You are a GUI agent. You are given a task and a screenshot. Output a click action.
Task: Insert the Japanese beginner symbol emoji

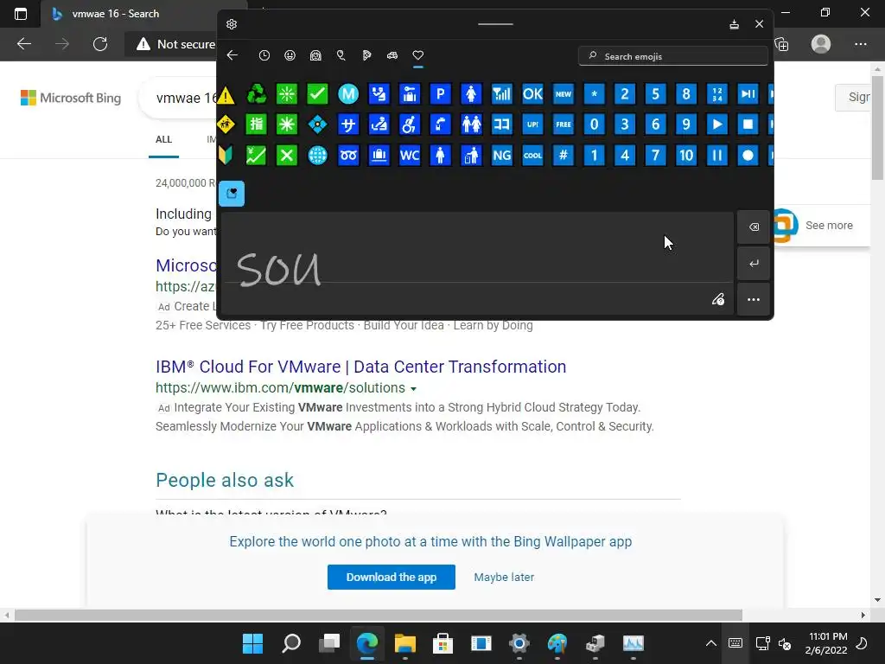226,156
